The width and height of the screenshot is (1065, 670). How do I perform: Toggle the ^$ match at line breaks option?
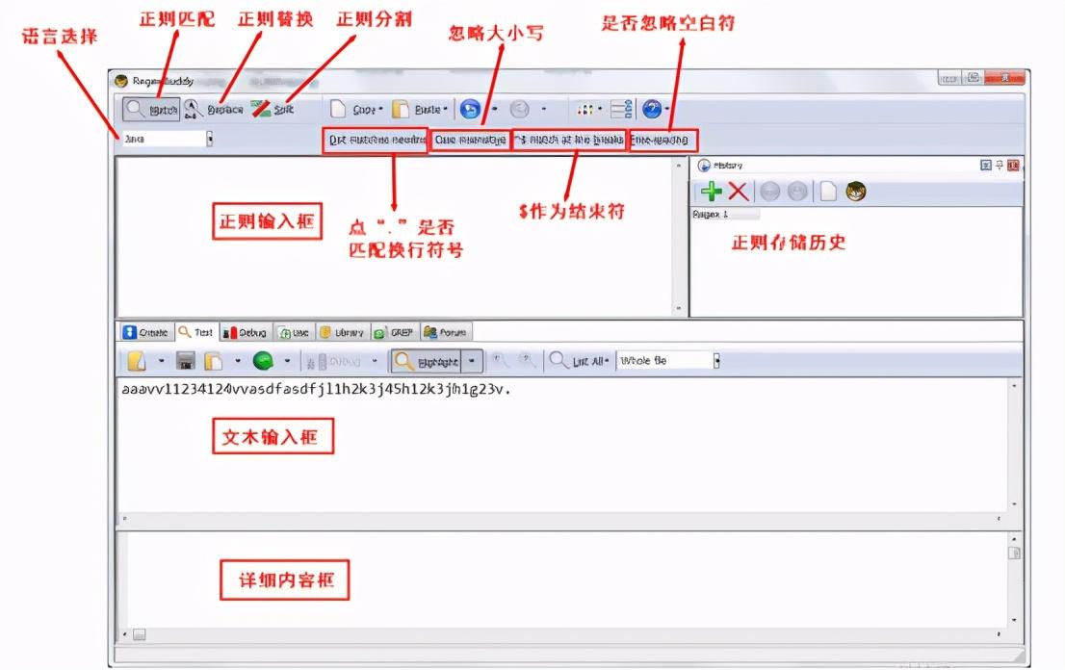[569, 140]
